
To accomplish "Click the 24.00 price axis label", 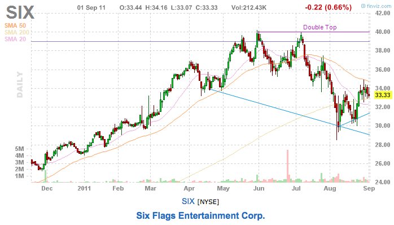I will tap(383, 182).
